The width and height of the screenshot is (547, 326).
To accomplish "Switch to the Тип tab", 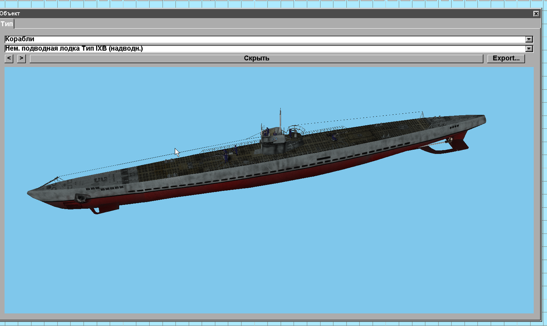I will coord(7,23).
